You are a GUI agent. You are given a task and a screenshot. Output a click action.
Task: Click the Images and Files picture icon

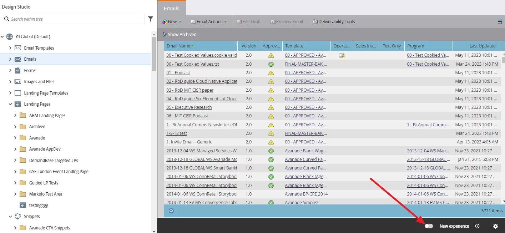point(17,82)
